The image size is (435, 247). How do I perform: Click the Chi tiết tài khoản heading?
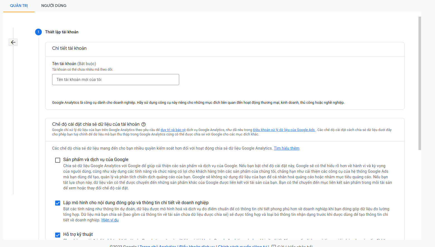click(x=69, y=48)
